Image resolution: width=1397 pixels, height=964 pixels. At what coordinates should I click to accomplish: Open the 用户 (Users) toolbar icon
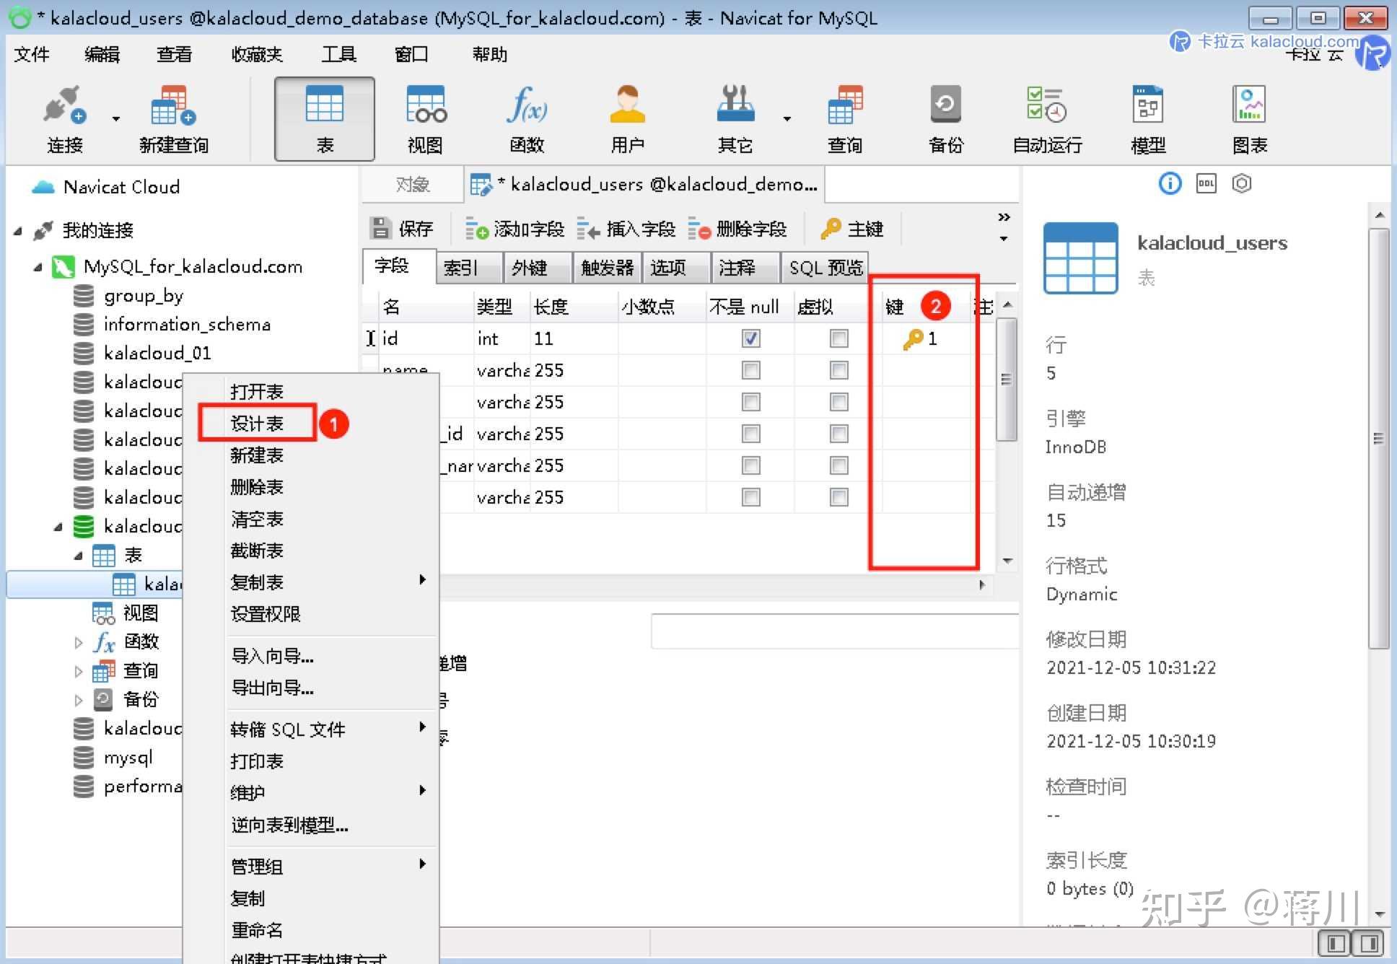pyautogui.click(x=626, y=118)
